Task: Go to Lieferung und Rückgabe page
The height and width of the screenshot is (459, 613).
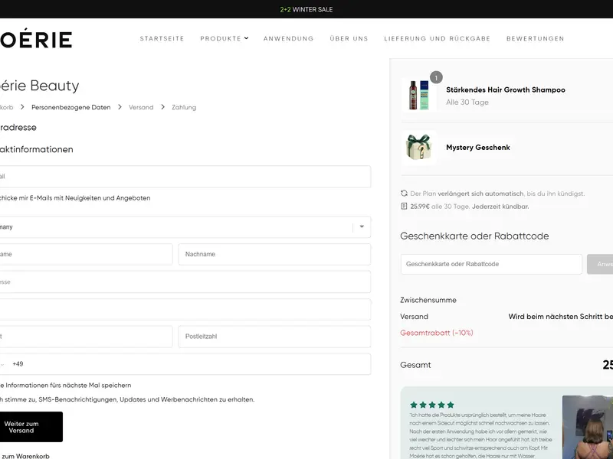Action: point(437,38)
